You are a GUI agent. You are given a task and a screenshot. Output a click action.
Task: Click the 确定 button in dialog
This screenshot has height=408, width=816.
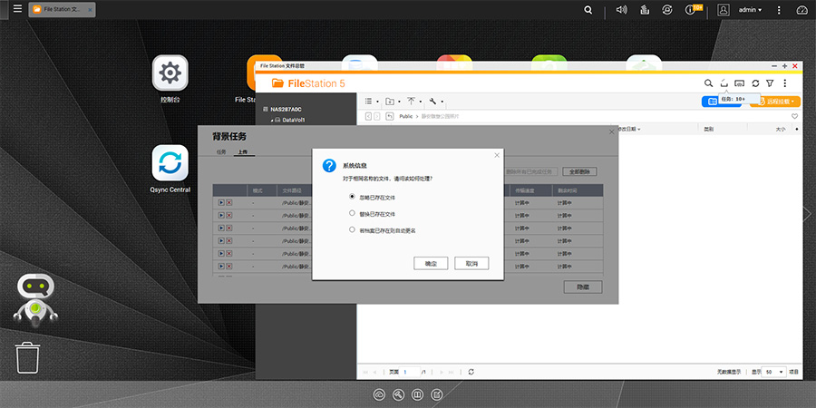(x=431, y=263)
